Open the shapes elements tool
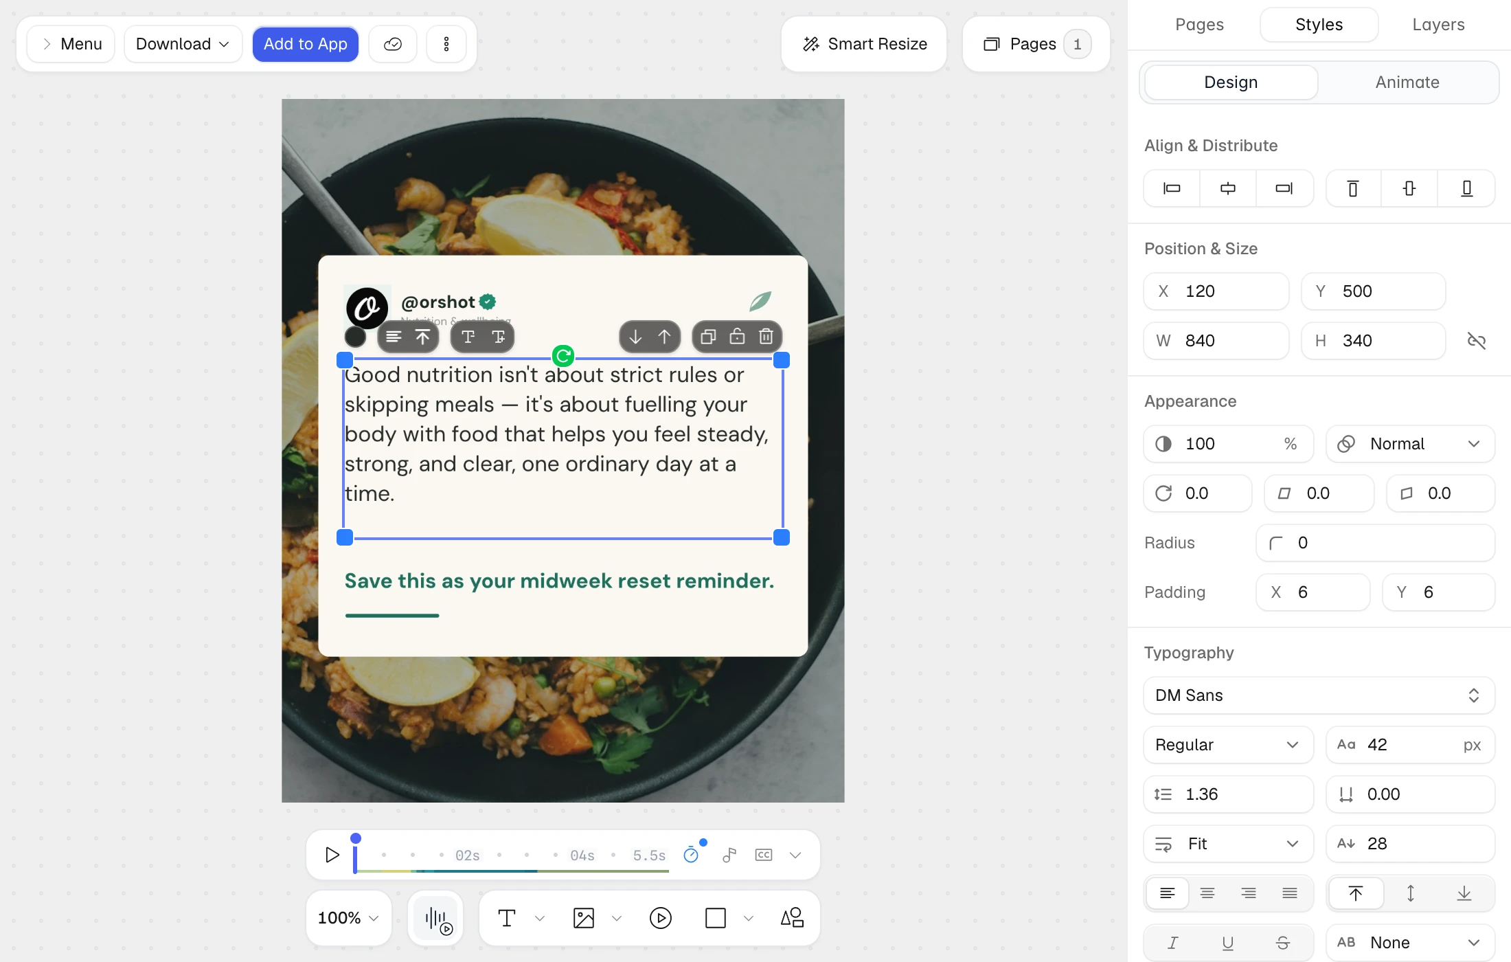1511x962 pixels. (x=792, y=918)
